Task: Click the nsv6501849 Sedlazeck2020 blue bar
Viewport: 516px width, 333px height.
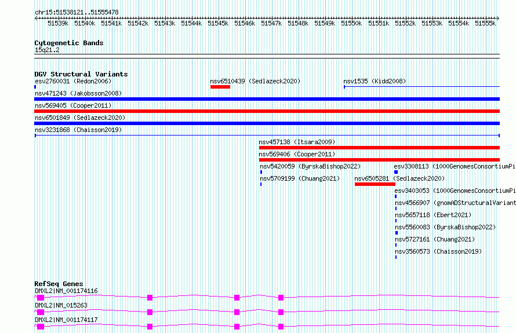Action: [x=267, y=123]
